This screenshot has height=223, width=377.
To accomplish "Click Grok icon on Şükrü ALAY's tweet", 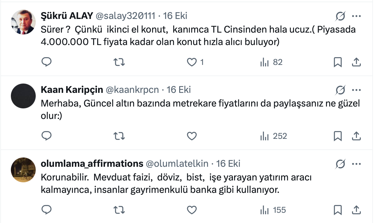I will pyautogui.click(x=340, y=16).
